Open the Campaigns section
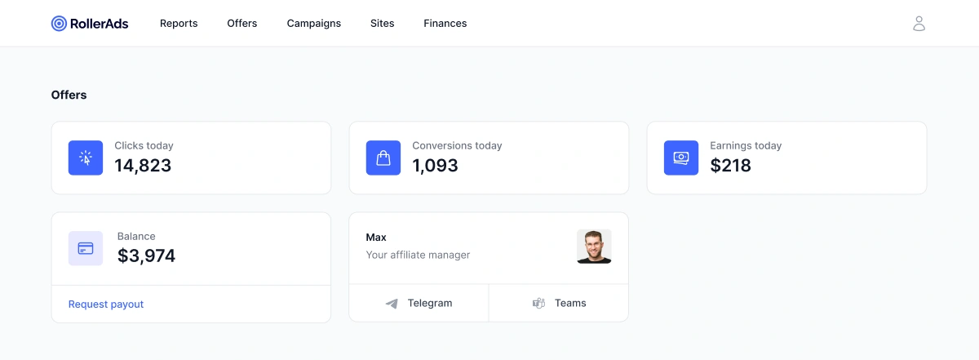The width and height of the screenshot is (979, 360). click(x=314, y=24)
